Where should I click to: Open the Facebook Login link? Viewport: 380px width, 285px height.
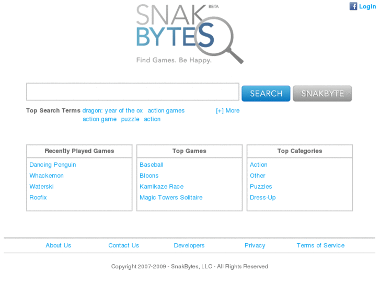click(367, 7)
